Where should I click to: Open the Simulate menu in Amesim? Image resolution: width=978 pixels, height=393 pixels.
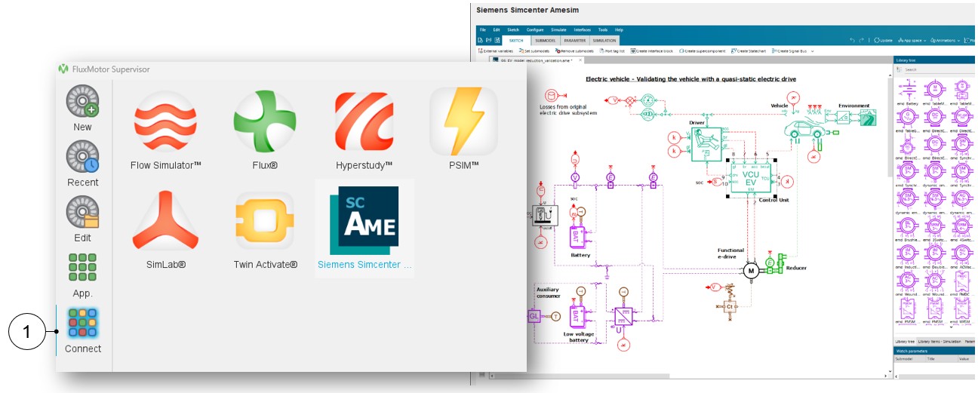tap(558, 29)
